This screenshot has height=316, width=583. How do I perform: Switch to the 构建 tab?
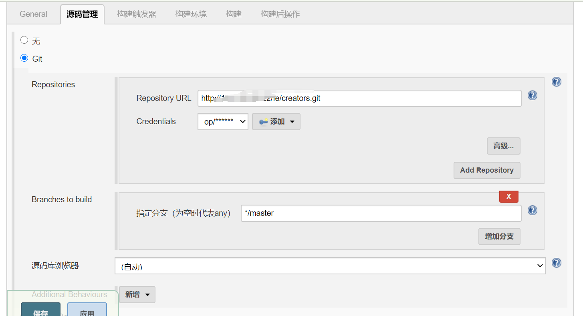(234, 14)
